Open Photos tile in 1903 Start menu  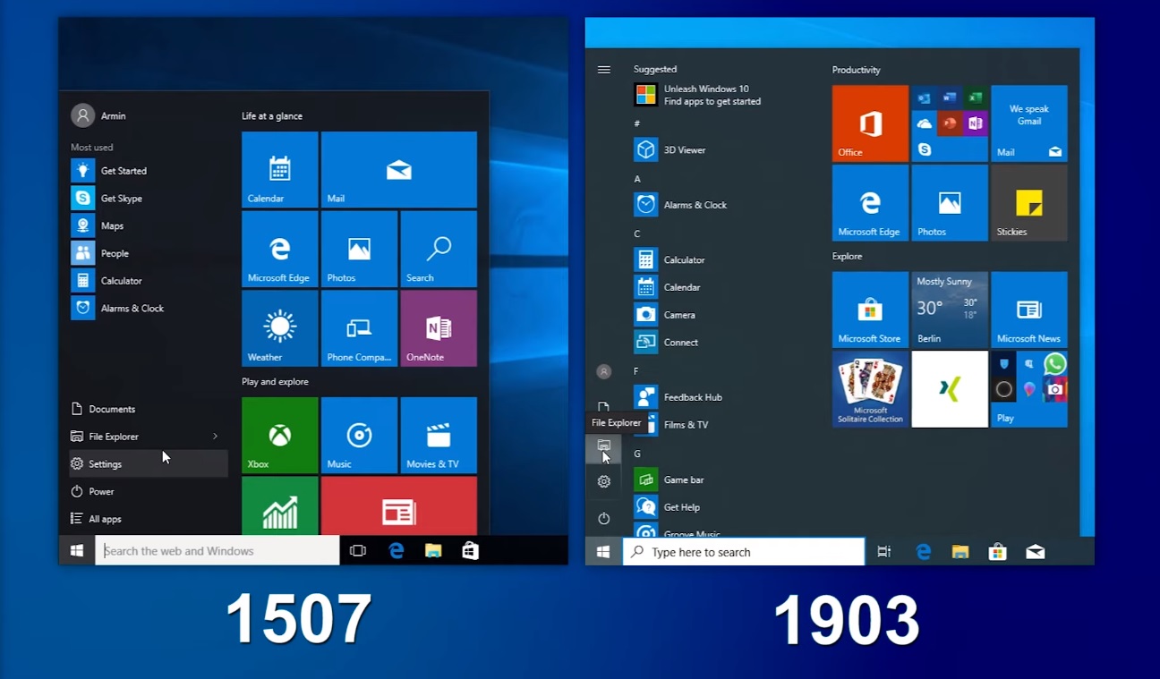point(950,203)
